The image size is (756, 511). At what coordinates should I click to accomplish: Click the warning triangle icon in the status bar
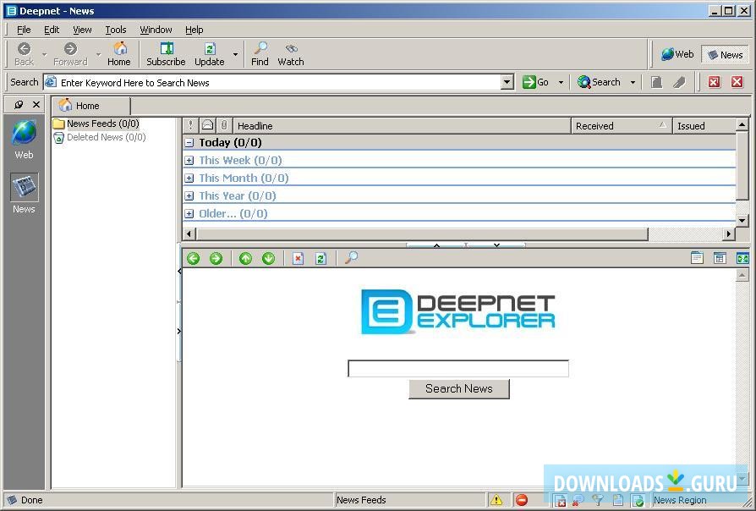(x=497, y=500)
